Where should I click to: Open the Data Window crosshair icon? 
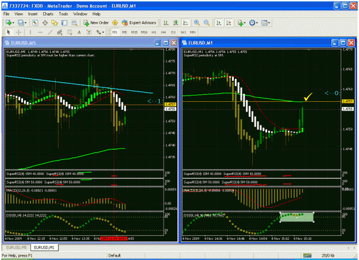pos(45,22)
